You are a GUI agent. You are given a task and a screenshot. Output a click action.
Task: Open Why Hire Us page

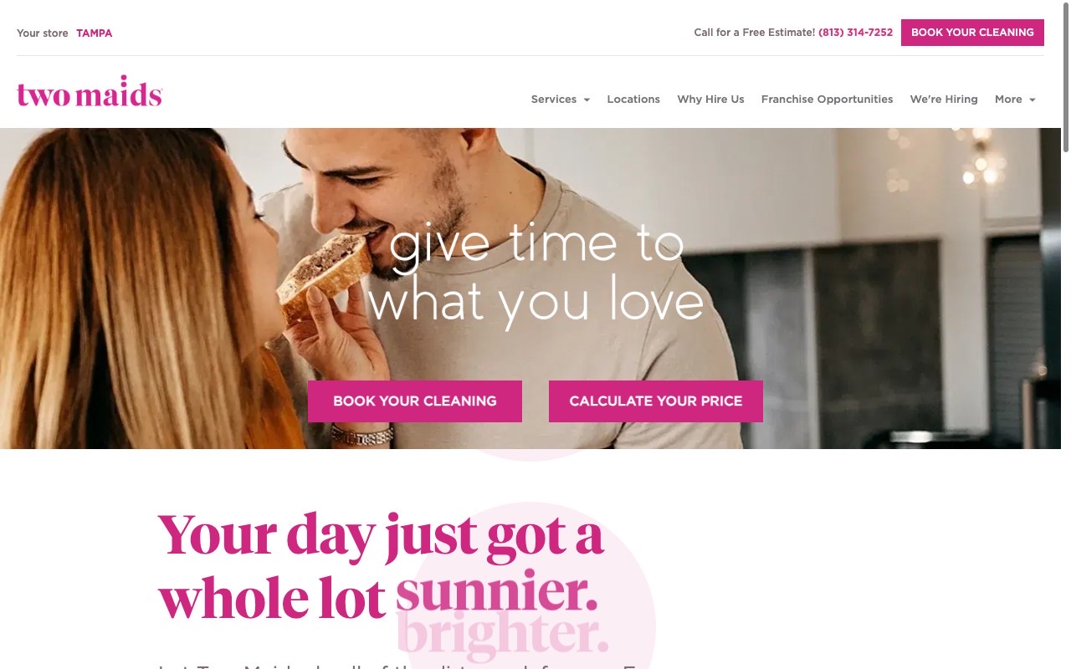pyautogui.click(x=710, y=99)
